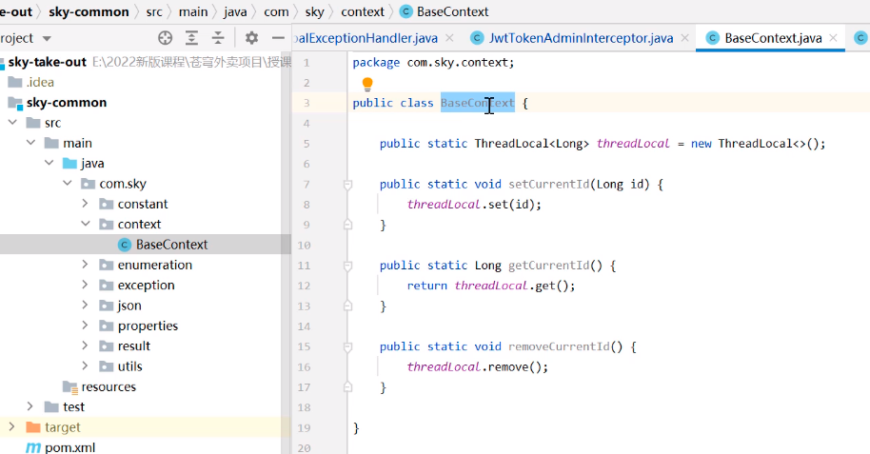Expand the properties package
This screenshot has height=454, width=870.
(x=85, y=326)
